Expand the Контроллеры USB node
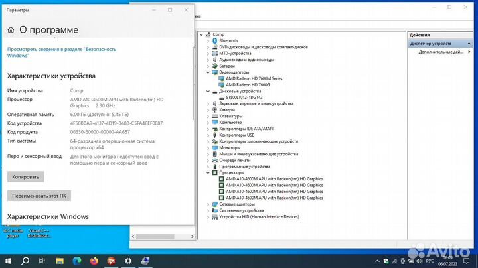Viewport: 478px width, 268px height. 208,135
